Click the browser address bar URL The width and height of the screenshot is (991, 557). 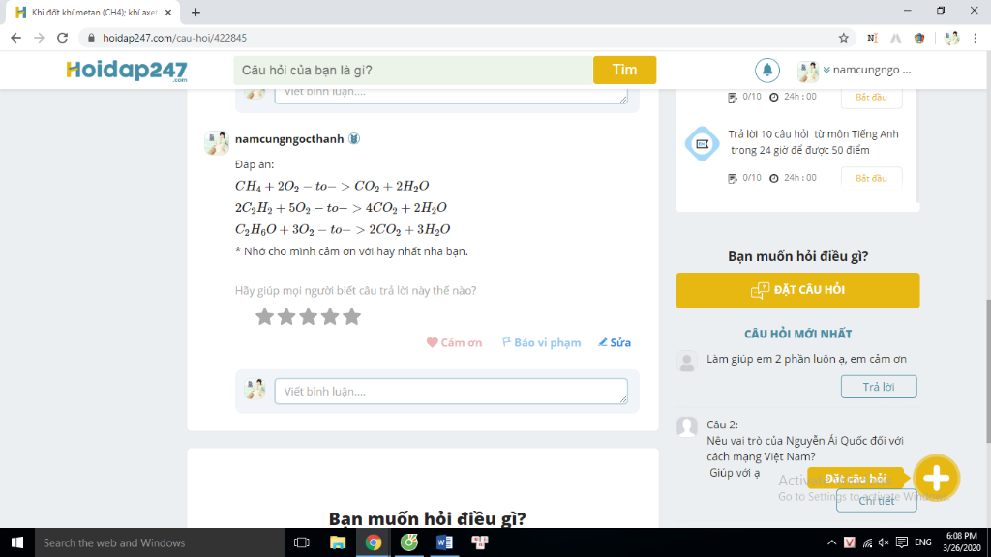point(174,38)
